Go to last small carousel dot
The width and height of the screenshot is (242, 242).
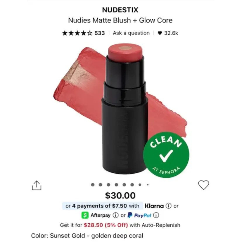[x=148, y=185]
